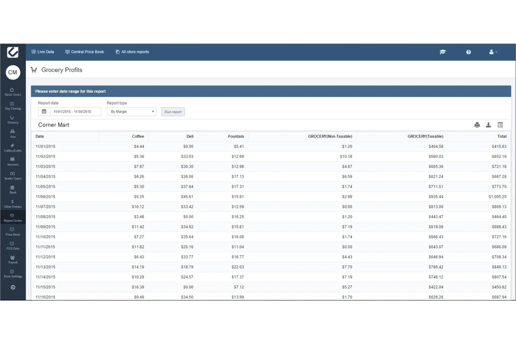Open Lottery/Lotto from the sidebar
The width and height of the screenshot is (516, 344).
point(13,148)
